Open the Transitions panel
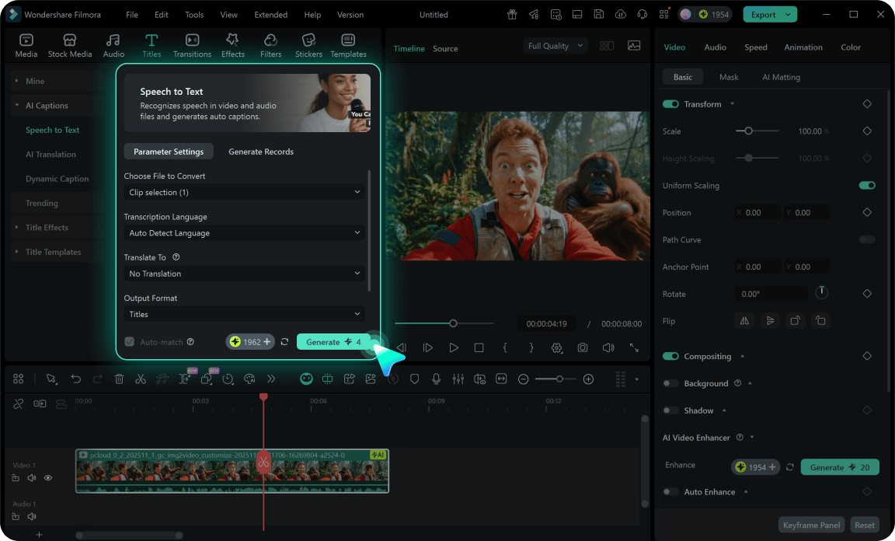Screen dimensions: 895x541 192,44
